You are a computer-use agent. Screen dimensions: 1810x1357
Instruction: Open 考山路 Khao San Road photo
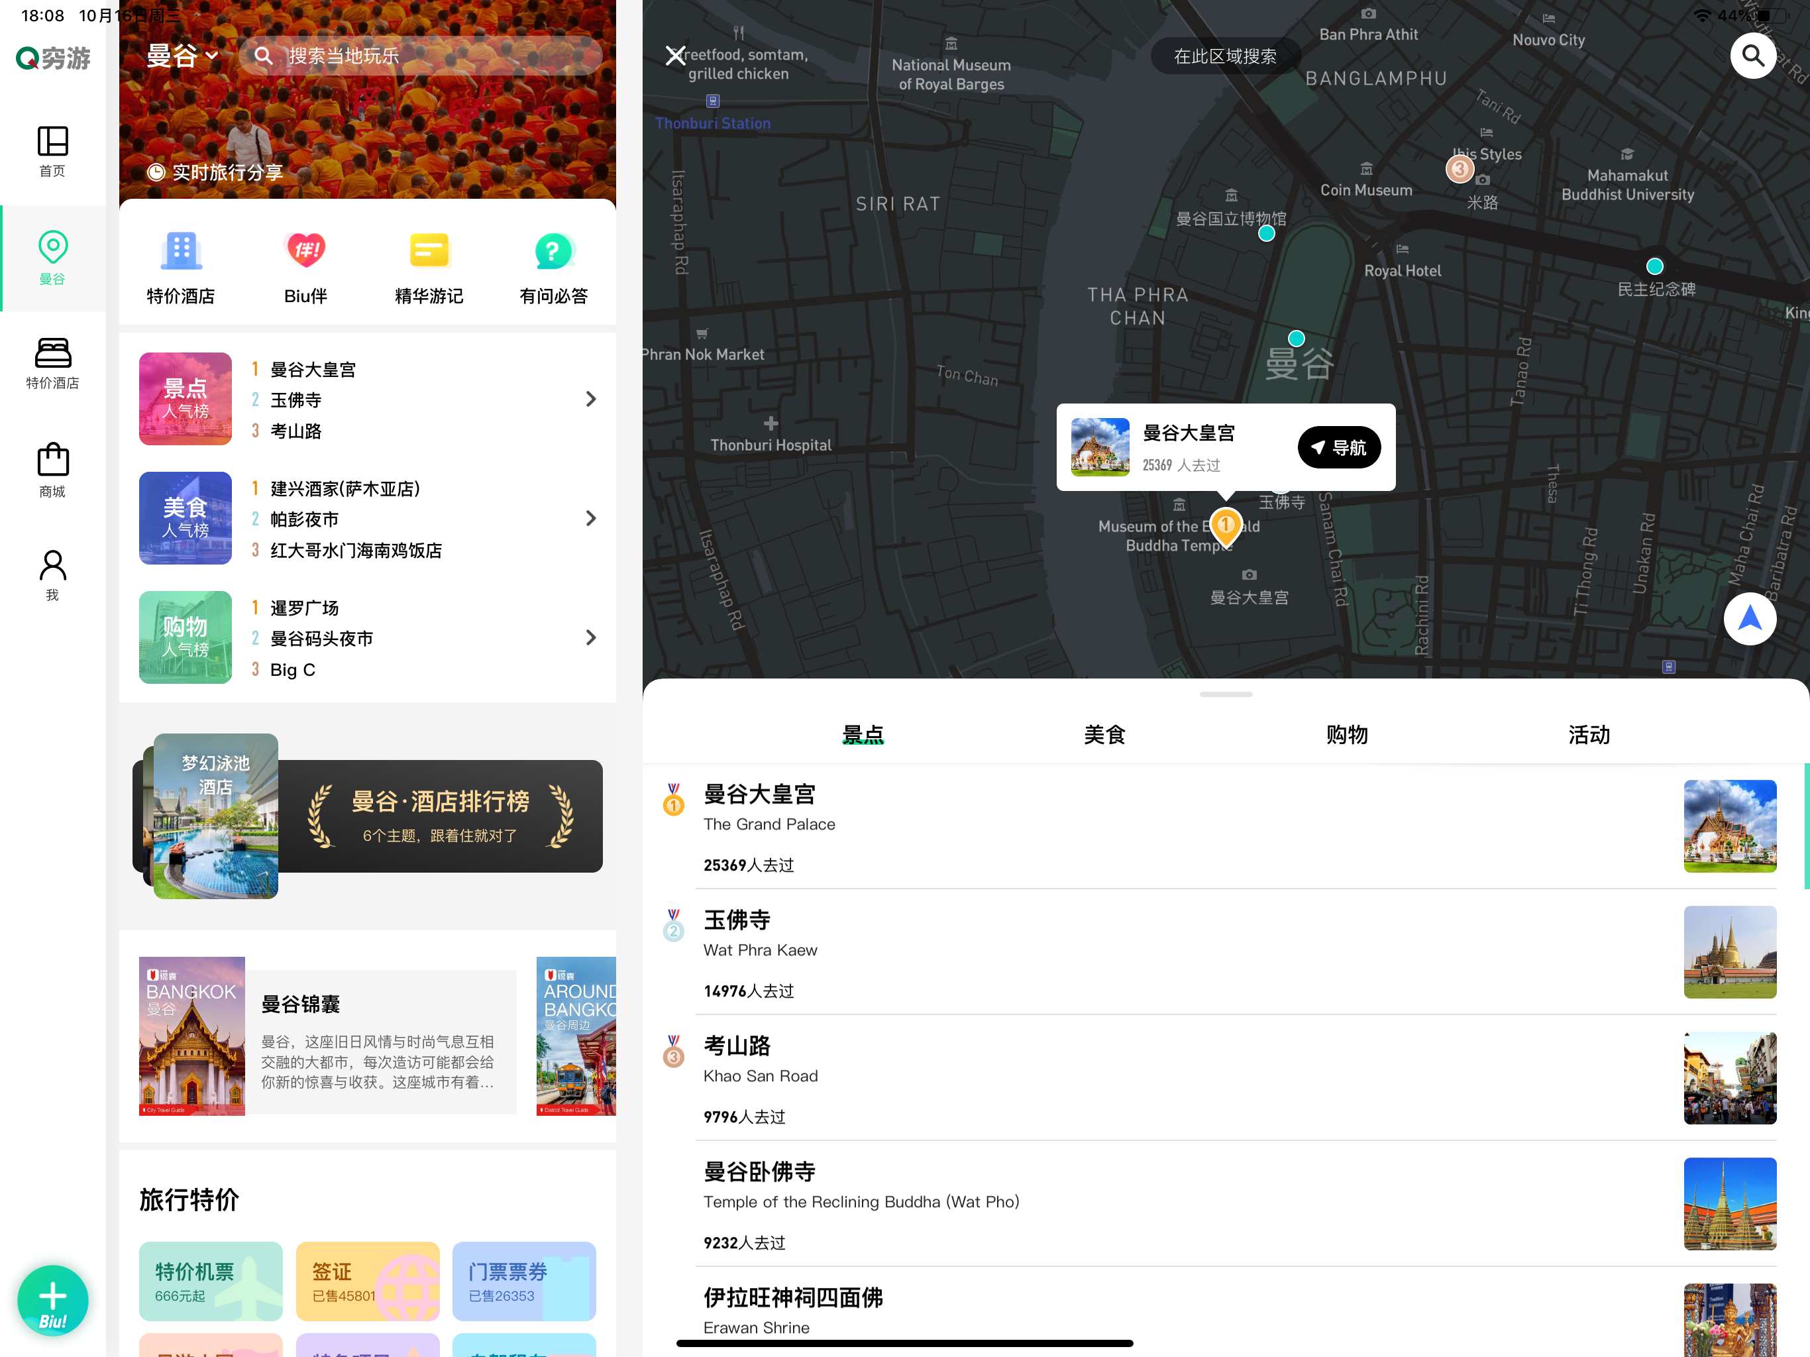click(1730, 1078)
